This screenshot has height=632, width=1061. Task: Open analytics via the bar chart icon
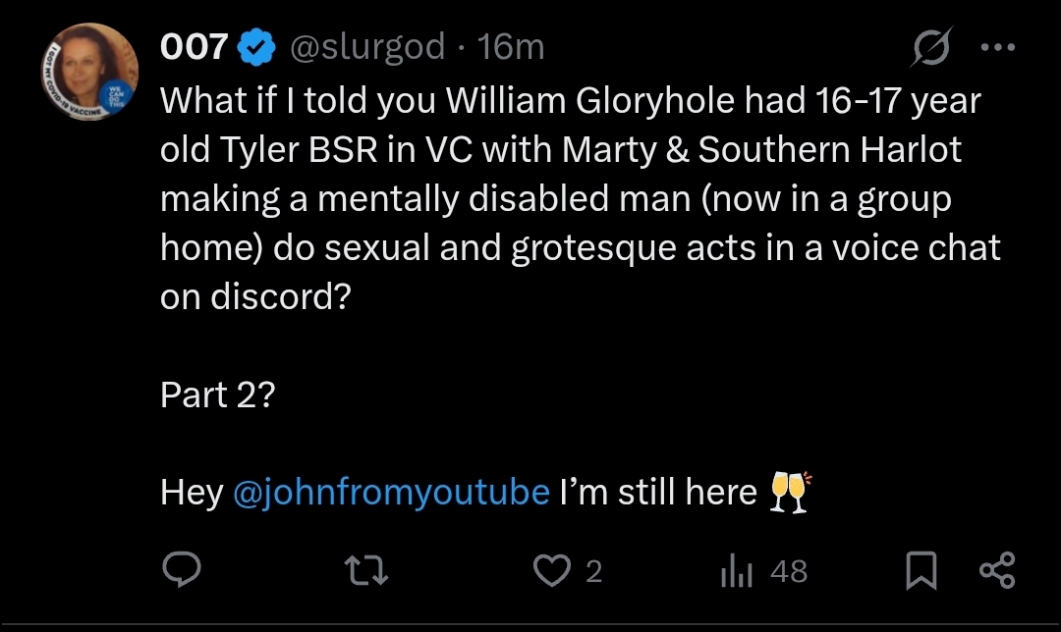737,570
